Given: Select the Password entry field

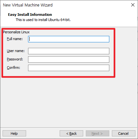Looking at the screenshot, I should pos(69,59).
